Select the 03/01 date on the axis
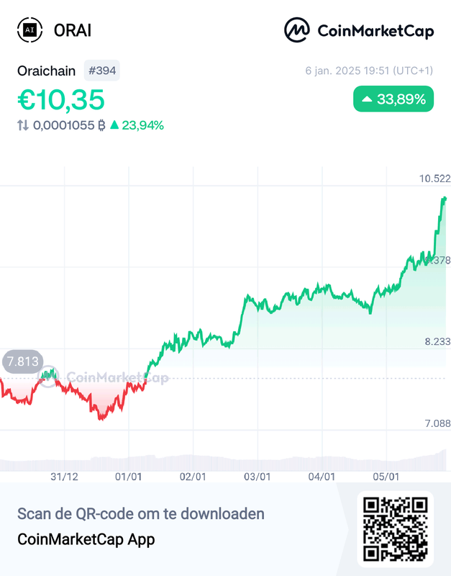This screenshot has height=576, width=451. coord(257,477)
